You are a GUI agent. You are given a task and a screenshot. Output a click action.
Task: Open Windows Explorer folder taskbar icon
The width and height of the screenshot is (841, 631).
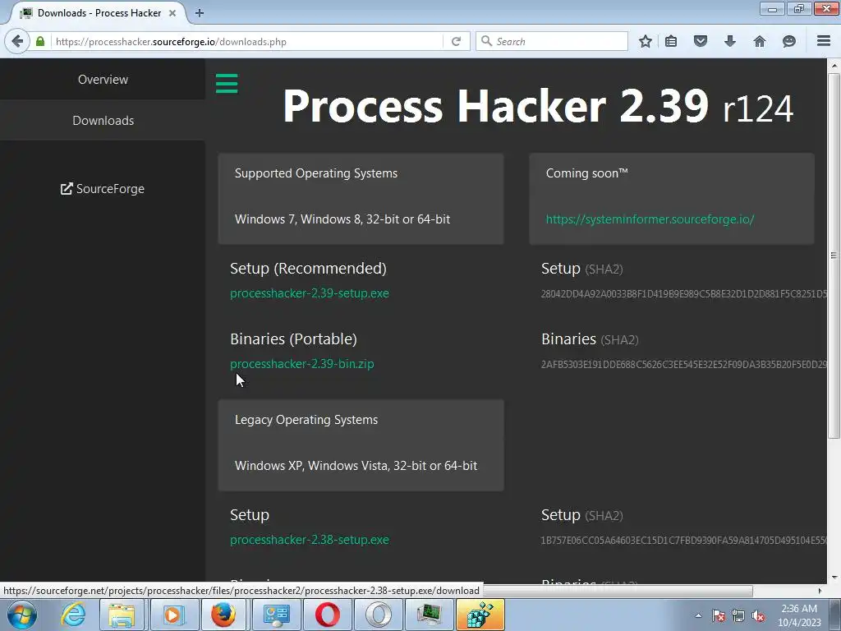click(x=122, y=615)
